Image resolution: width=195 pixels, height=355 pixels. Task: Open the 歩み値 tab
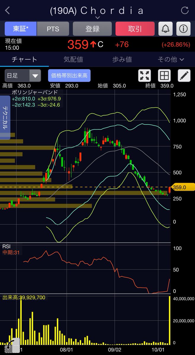[x=122, y=59]
